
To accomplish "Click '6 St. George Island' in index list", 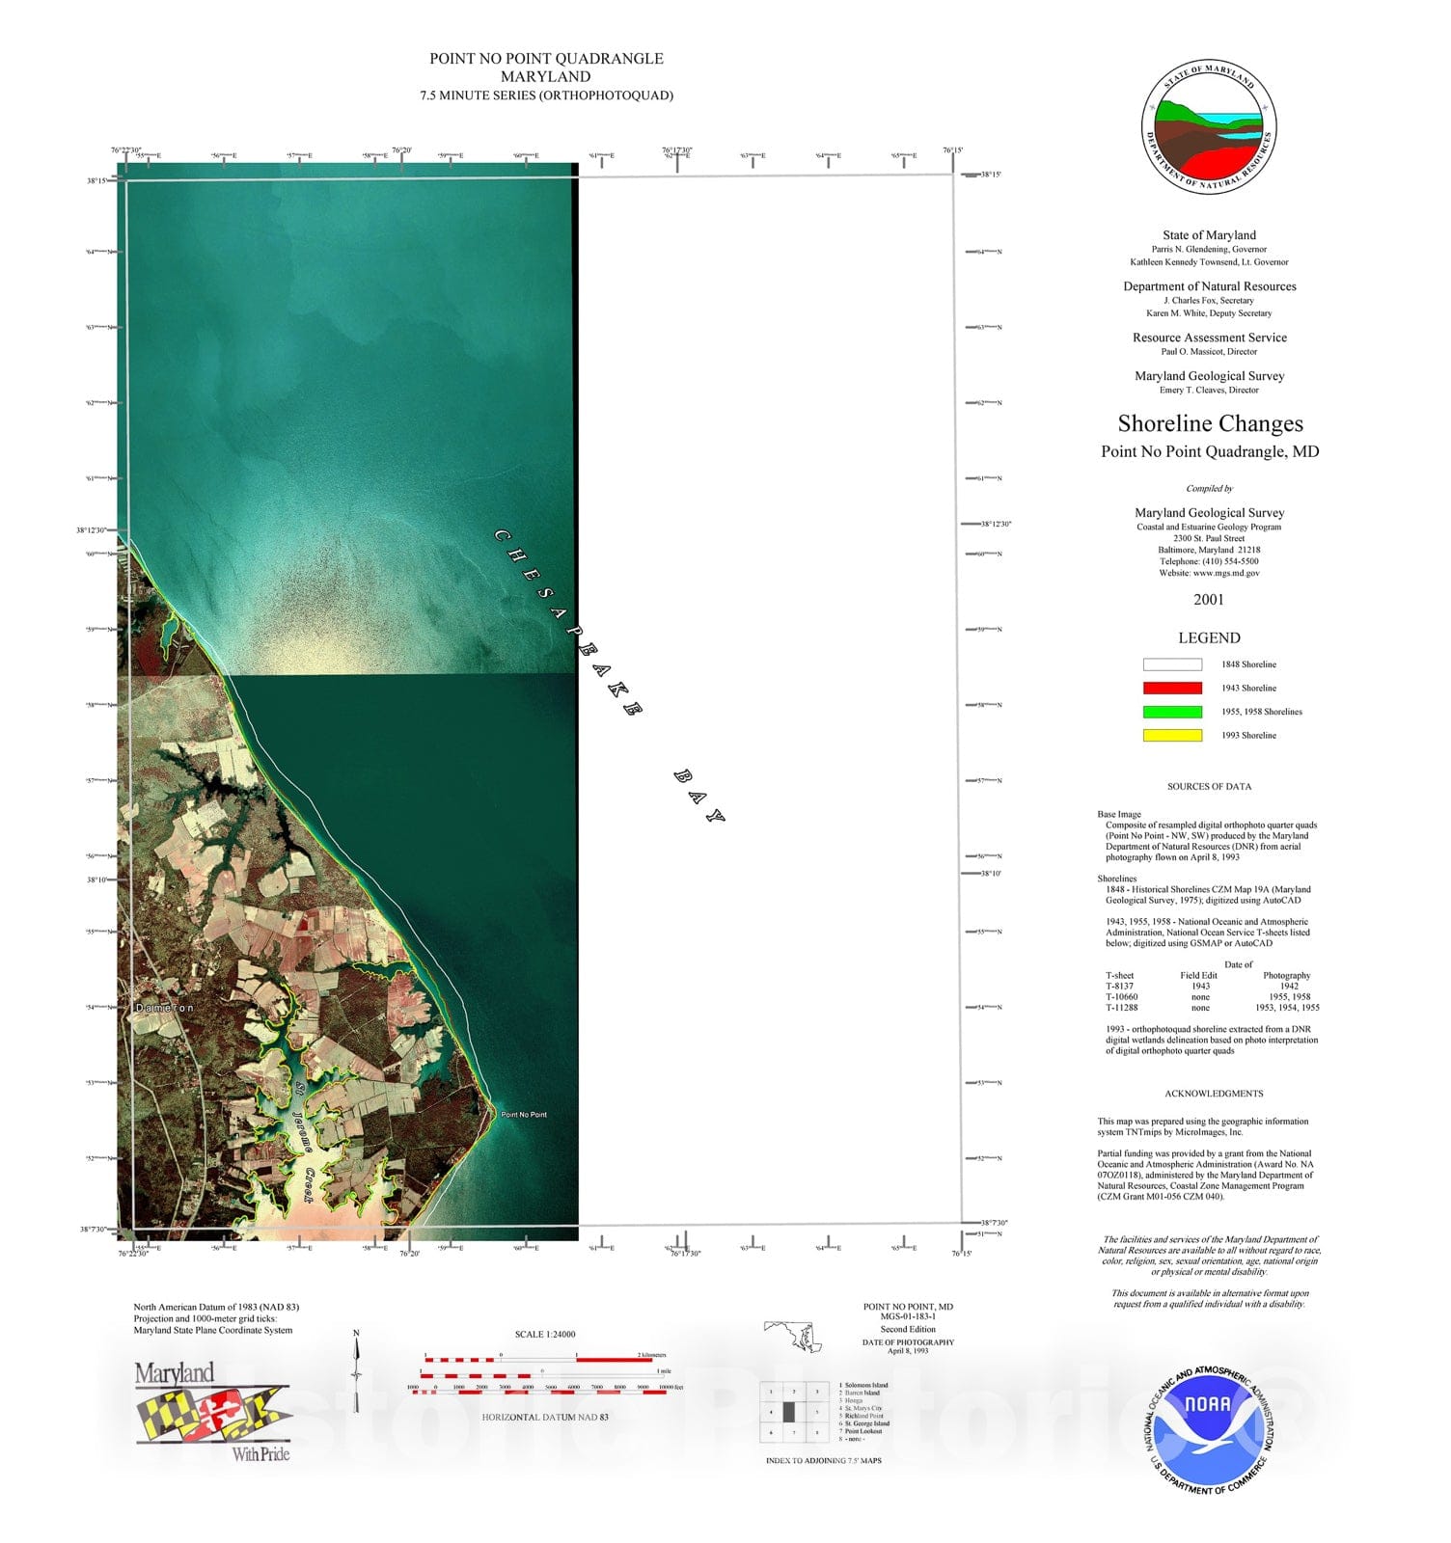I will (864, 1423).
